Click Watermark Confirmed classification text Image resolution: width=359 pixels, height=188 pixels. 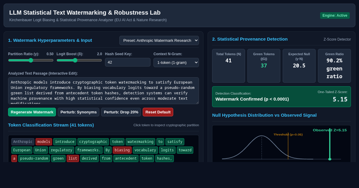[x=252, y=99]
